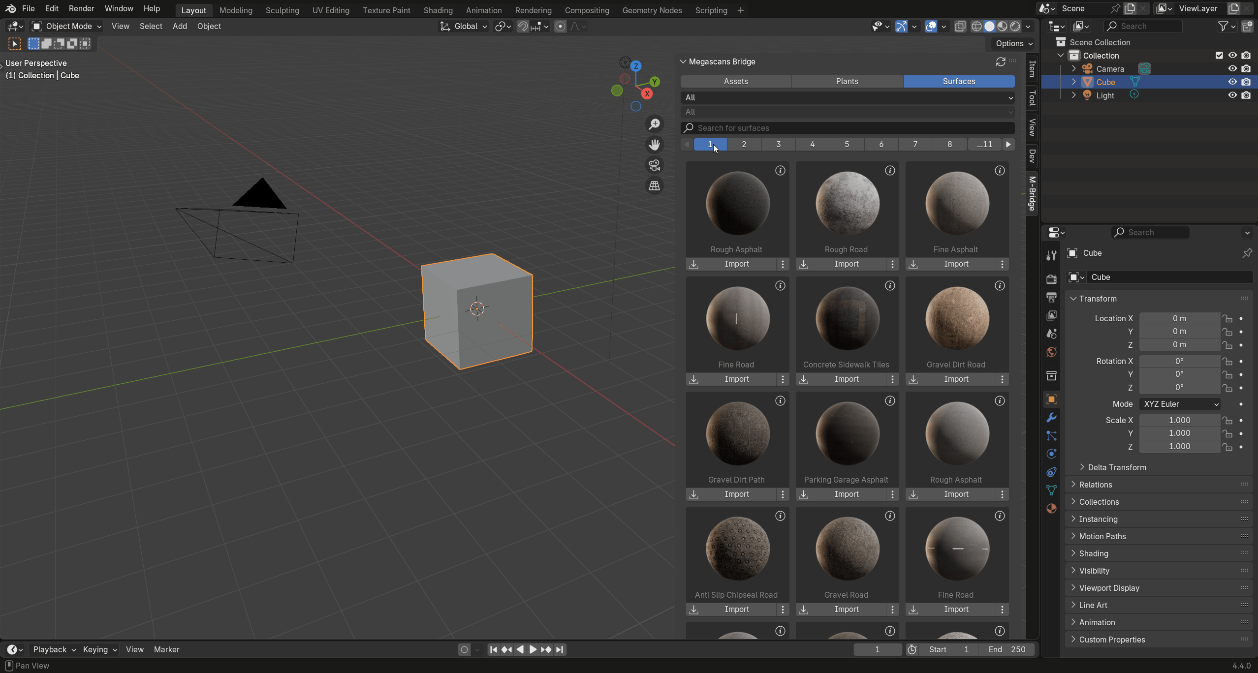Screen dimensions: 1258x673
Task: Disable Light in renders camera icon
Action: [x=1246, y=95]
